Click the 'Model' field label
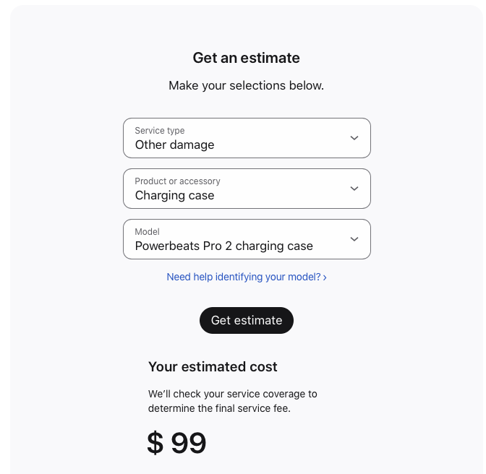486x474 pixels. point(148,232)
